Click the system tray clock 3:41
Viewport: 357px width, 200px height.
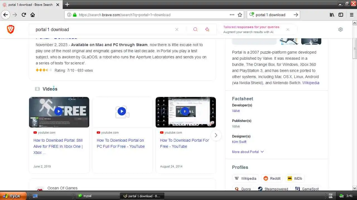(x=349, y=196)
